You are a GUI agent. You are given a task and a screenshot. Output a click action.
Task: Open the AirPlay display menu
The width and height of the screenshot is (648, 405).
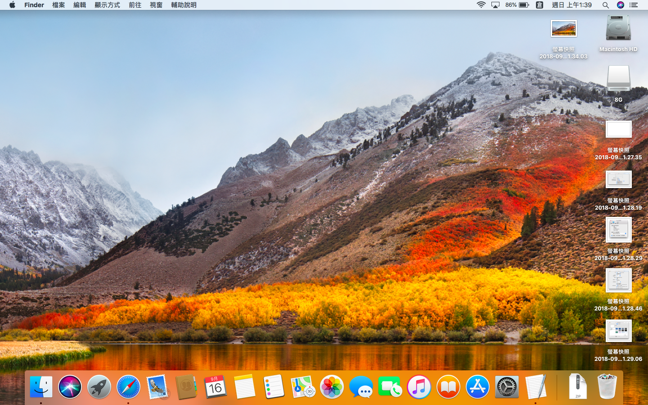point(495,5)
